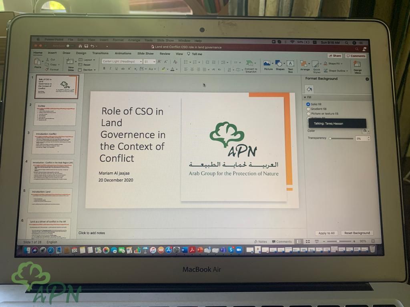Viewport: 410px width, 307px height.
Task: Click the Cut scissors icon
Action: point(47,60)
